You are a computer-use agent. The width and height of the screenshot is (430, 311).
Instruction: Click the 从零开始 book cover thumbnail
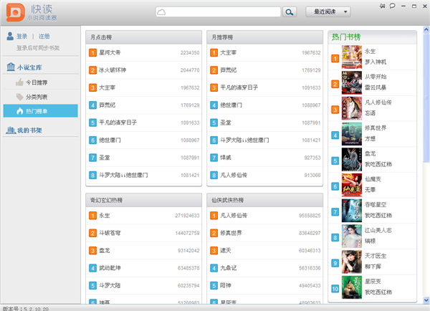[352, 83]
